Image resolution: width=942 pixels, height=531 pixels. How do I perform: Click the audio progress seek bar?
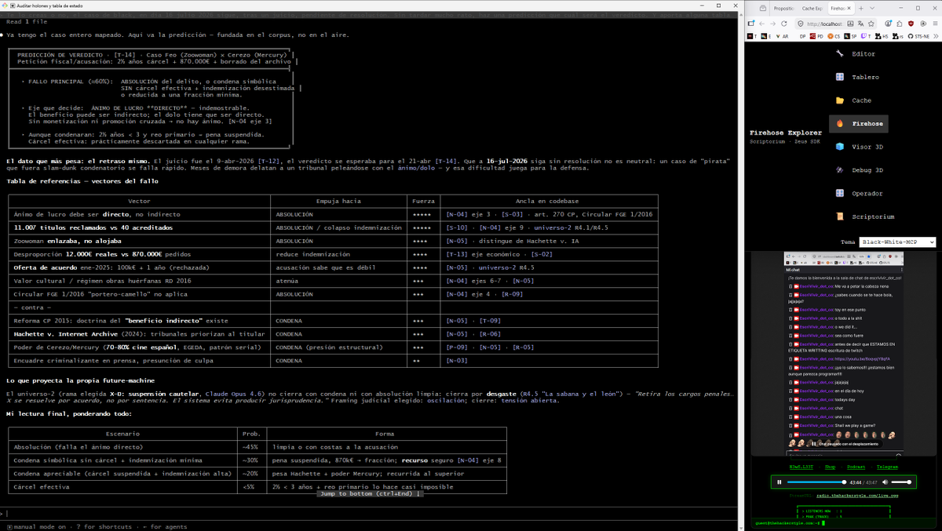816,482
